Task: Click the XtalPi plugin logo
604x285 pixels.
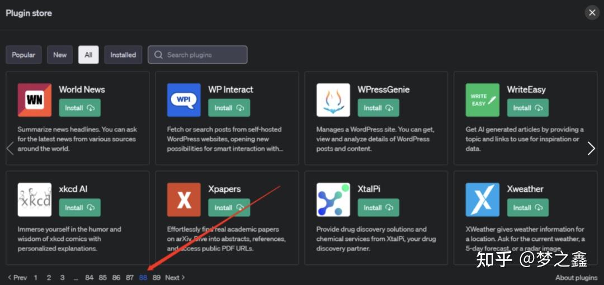Action: click(333, 199)
